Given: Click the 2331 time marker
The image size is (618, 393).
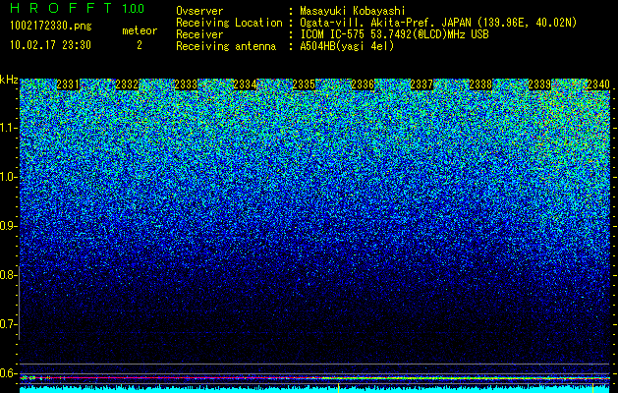Looking at the screenshot, I should pyautogui.click(x=68, y=84).
